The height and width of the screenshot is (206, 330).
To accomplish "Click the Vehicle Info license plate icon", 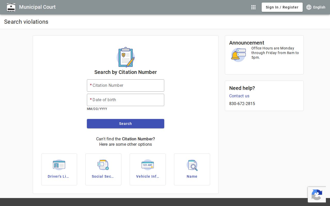I will coord(148,165).
